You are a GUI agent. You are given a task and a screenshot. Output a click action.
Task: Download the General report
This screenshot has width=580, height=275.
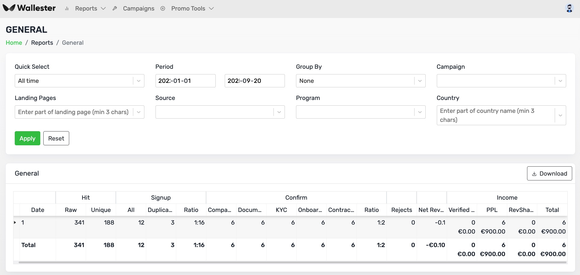coord(549,174)
